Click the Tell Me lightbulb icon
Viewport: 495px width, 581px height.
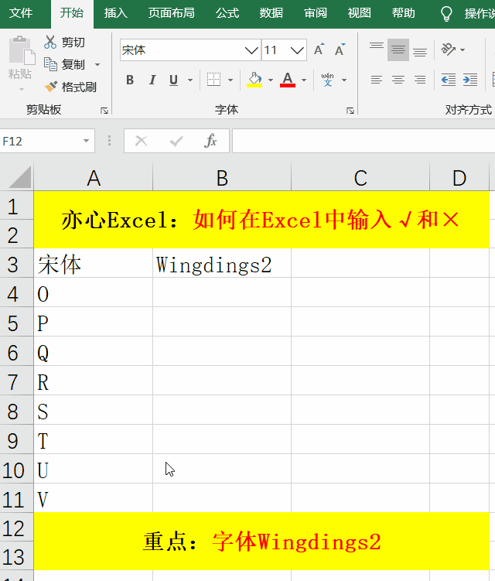click(446, 13)
